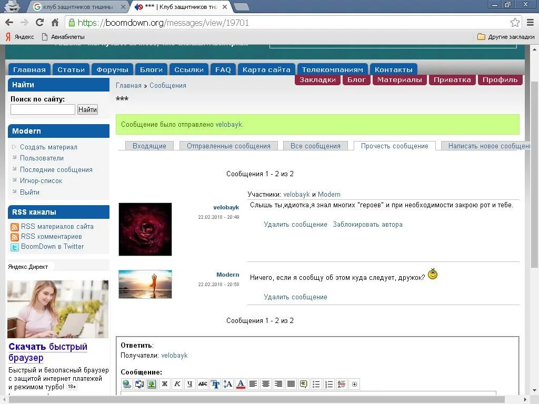Switch to Отправленные сообщения tab
The width and height of the screenshot is (539, 404).
[228, 146]
